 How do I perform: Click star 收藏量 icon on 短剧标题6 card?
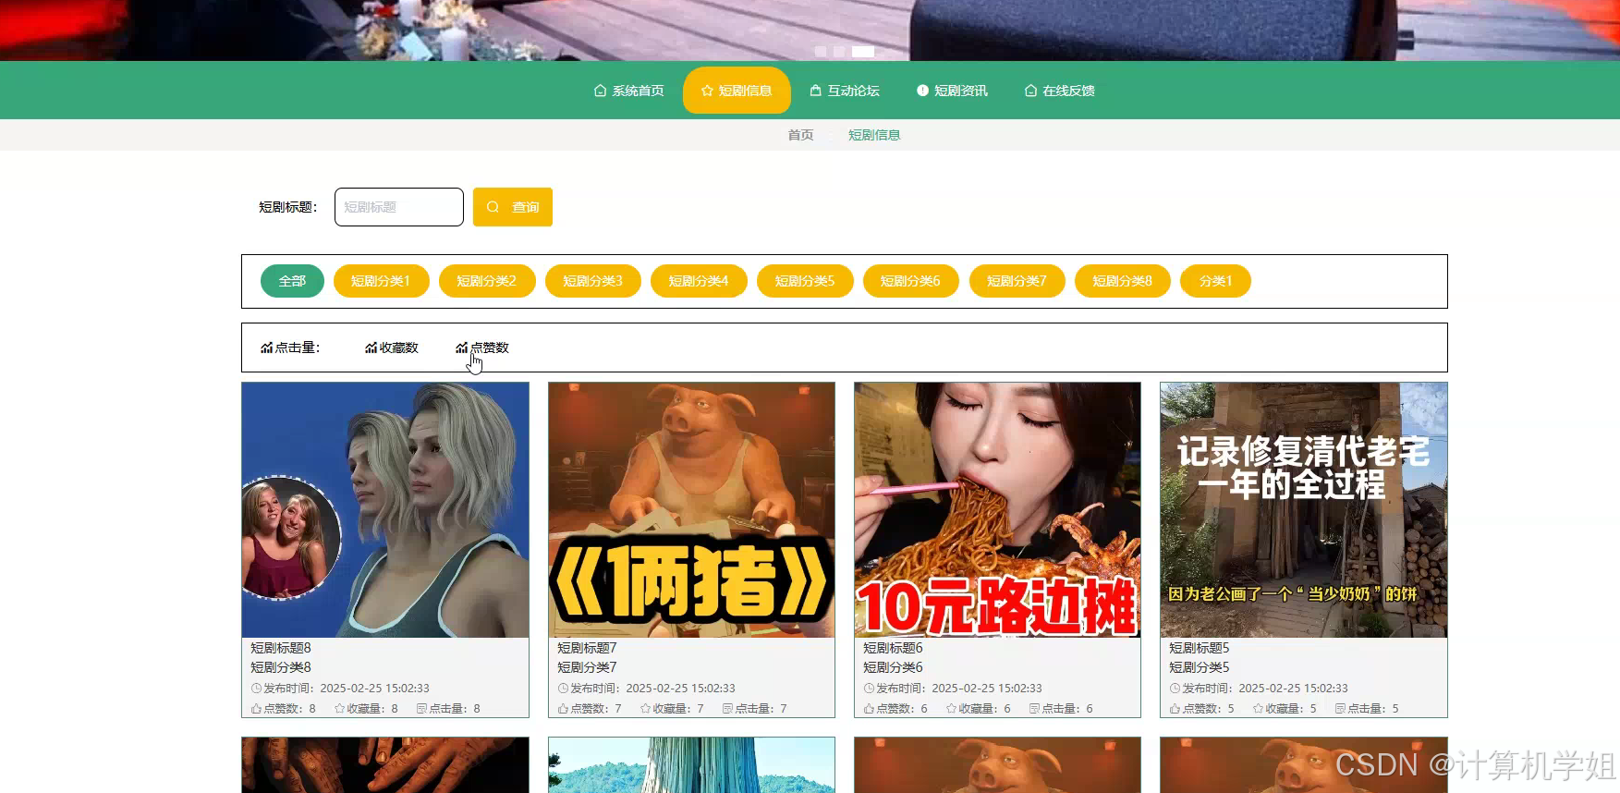pyautogui.click(x=951, y=709)
